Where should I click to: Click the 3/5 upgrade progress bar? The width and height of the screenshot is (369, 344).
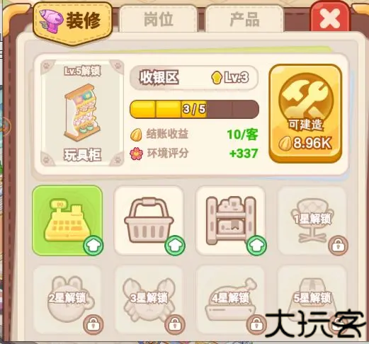click(x=194, y=109)
